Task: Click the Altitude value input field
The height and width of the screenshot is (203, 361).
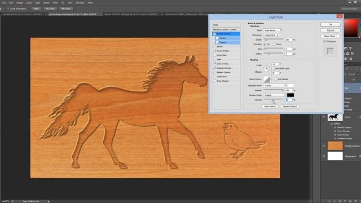Action: [275, 73]
